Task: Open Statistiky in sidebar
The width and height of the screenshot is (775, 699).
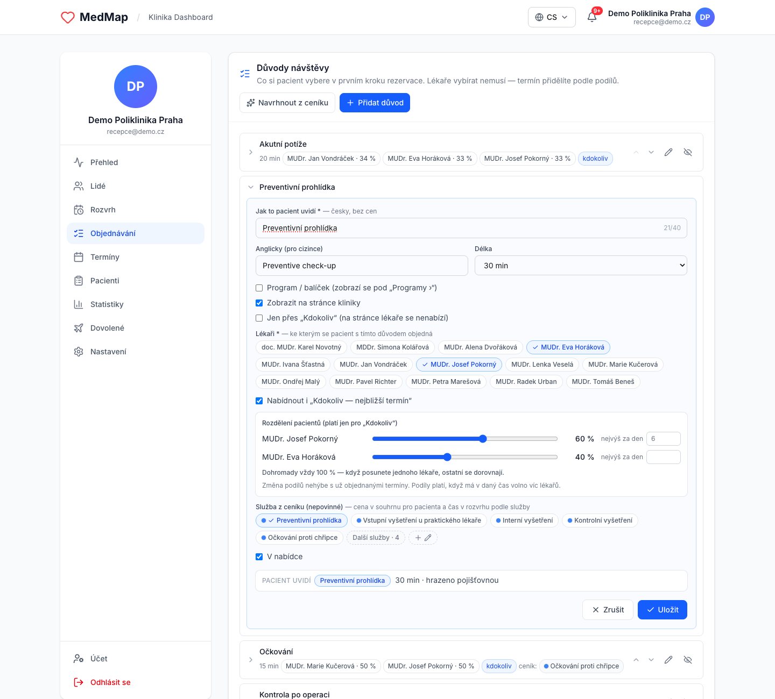Action: coord(136,304)
